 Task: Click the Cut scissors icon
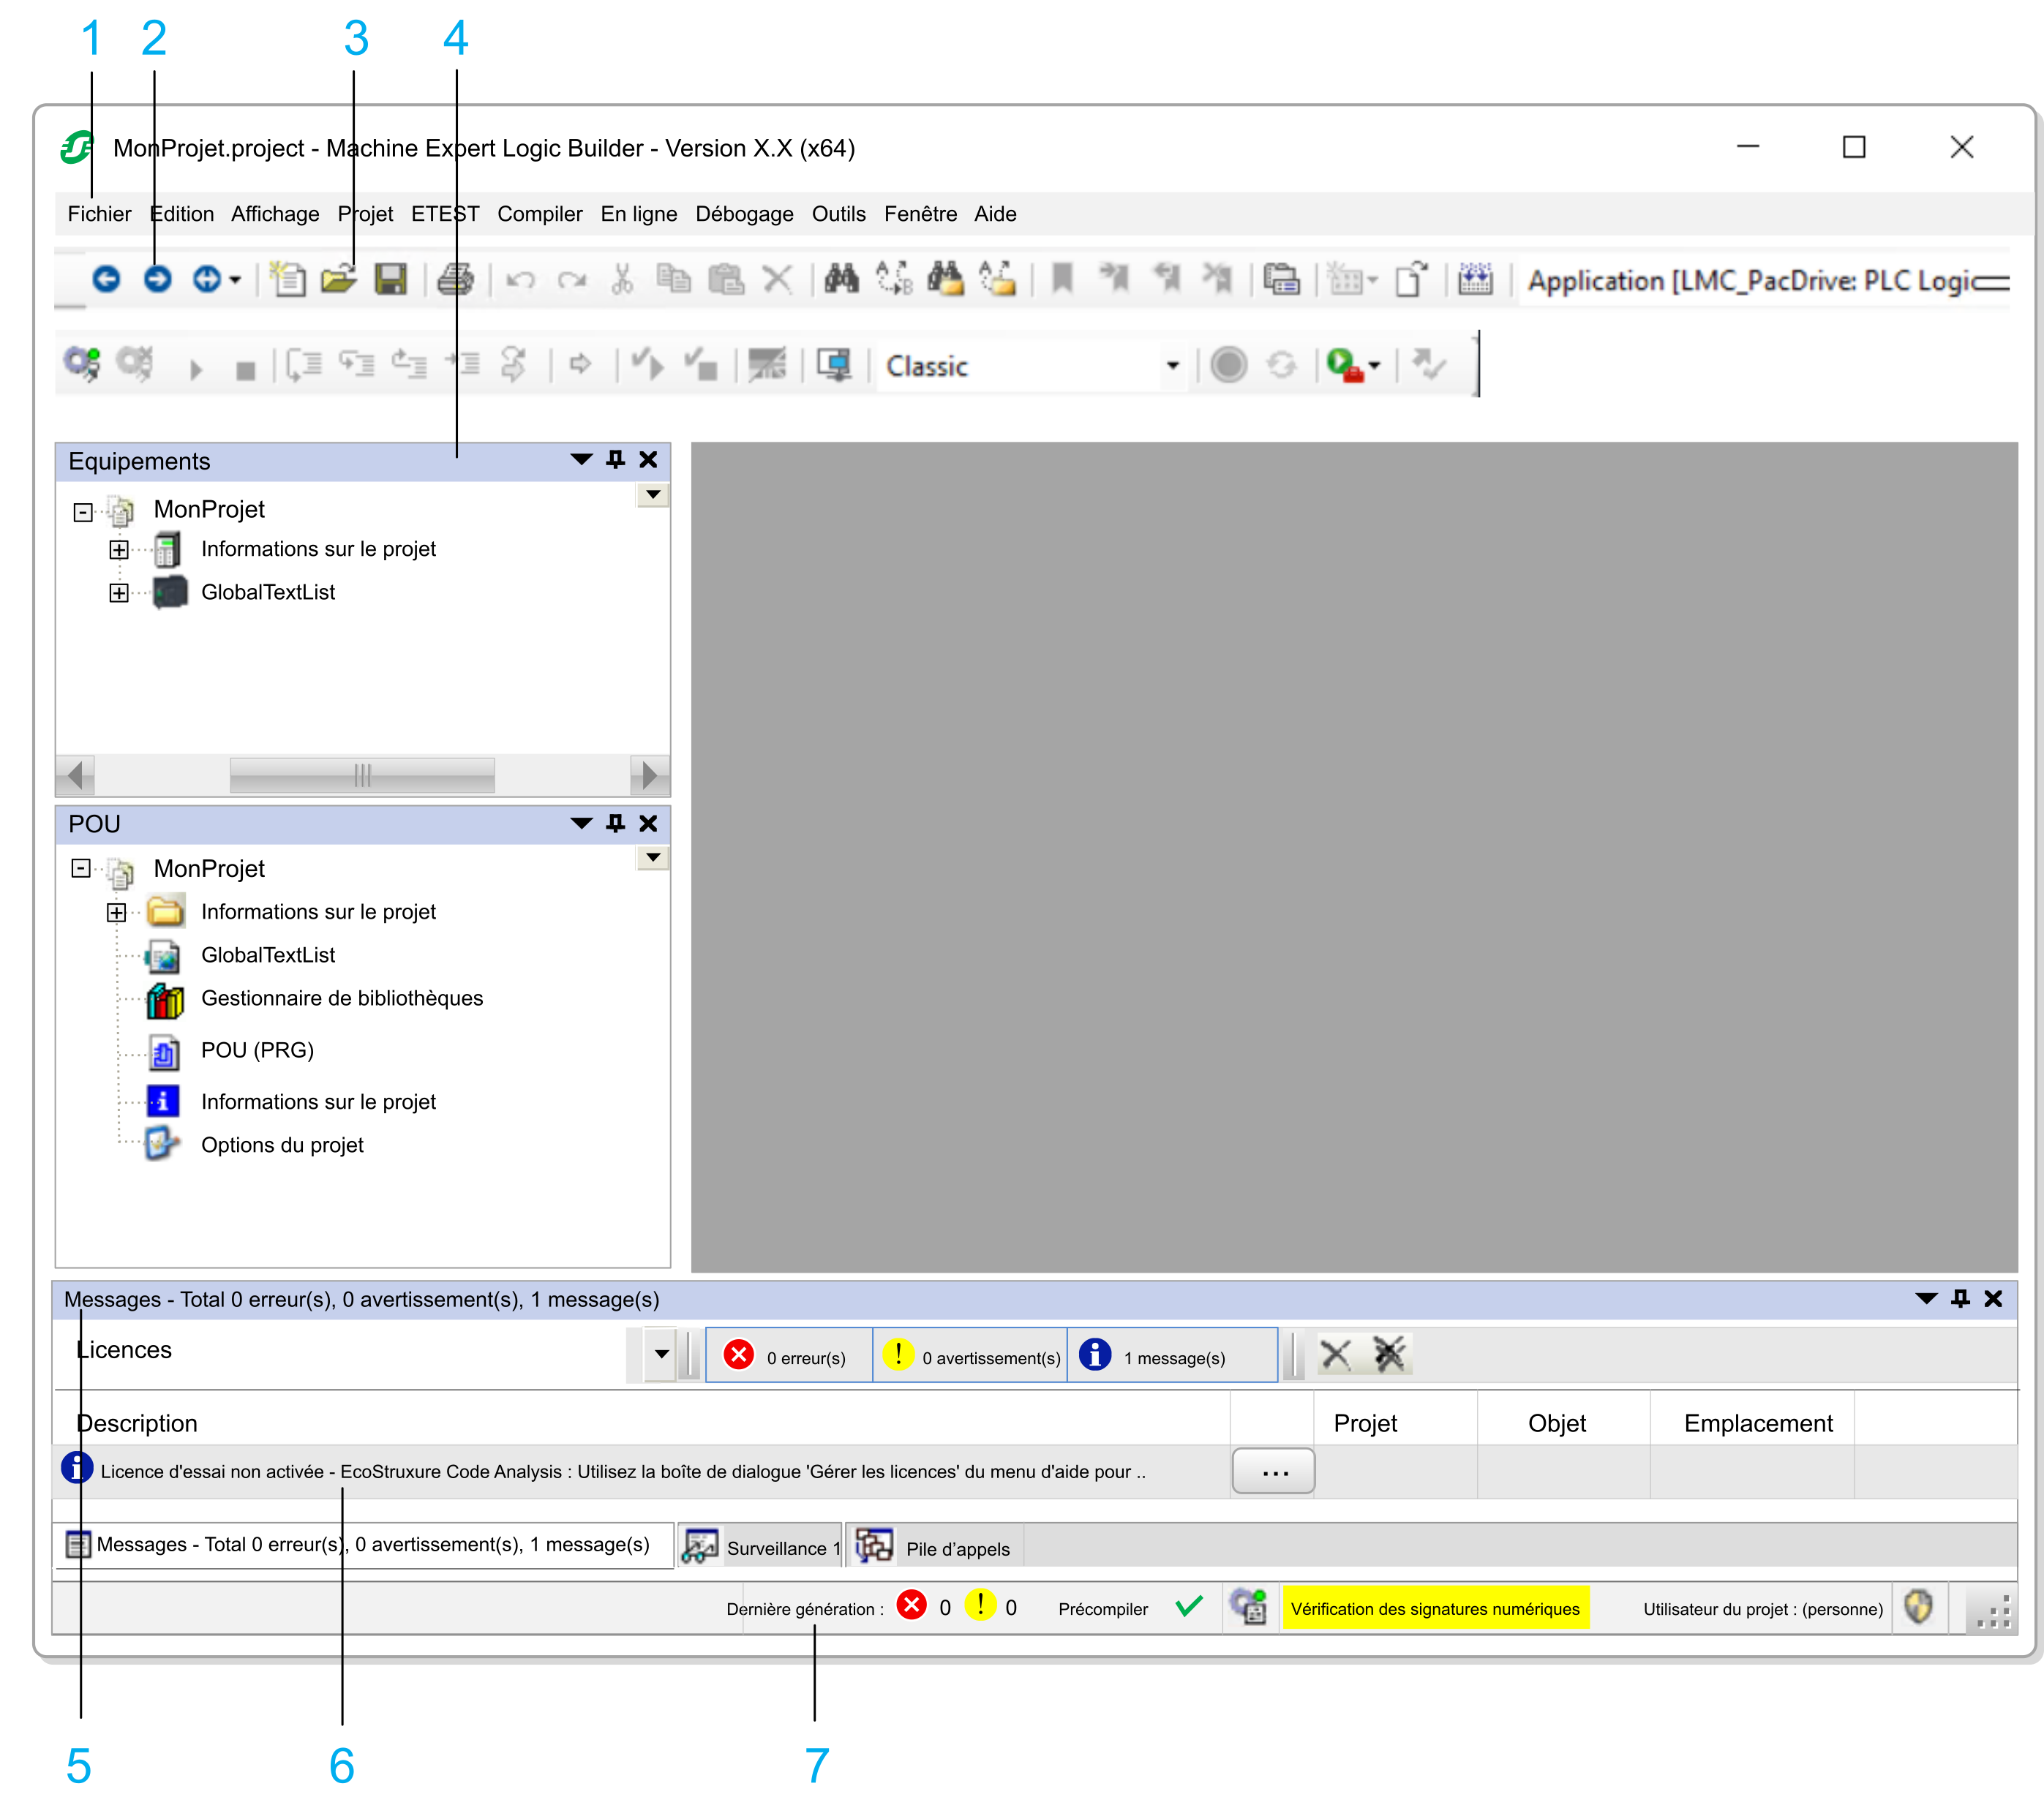click(x=622, y=279)
